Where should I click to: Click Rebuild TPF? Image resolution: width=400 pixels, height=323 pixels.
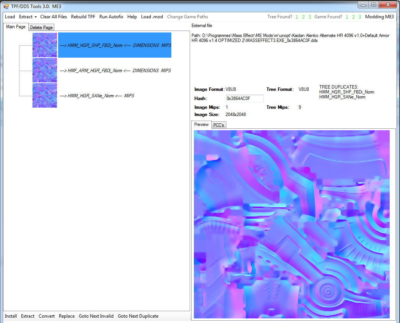pyautogui.click(x=83, y=17)
